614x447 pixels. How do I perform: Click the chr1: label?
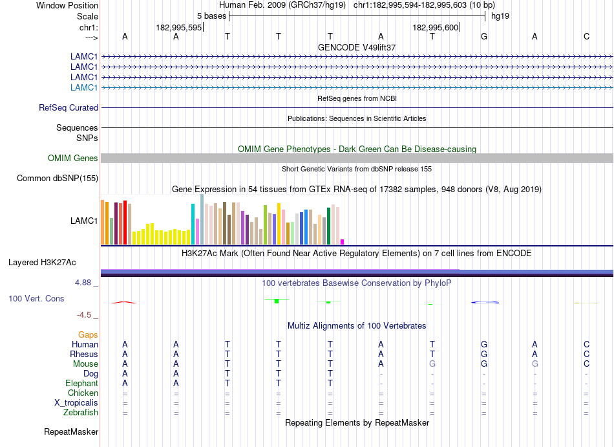89,27
